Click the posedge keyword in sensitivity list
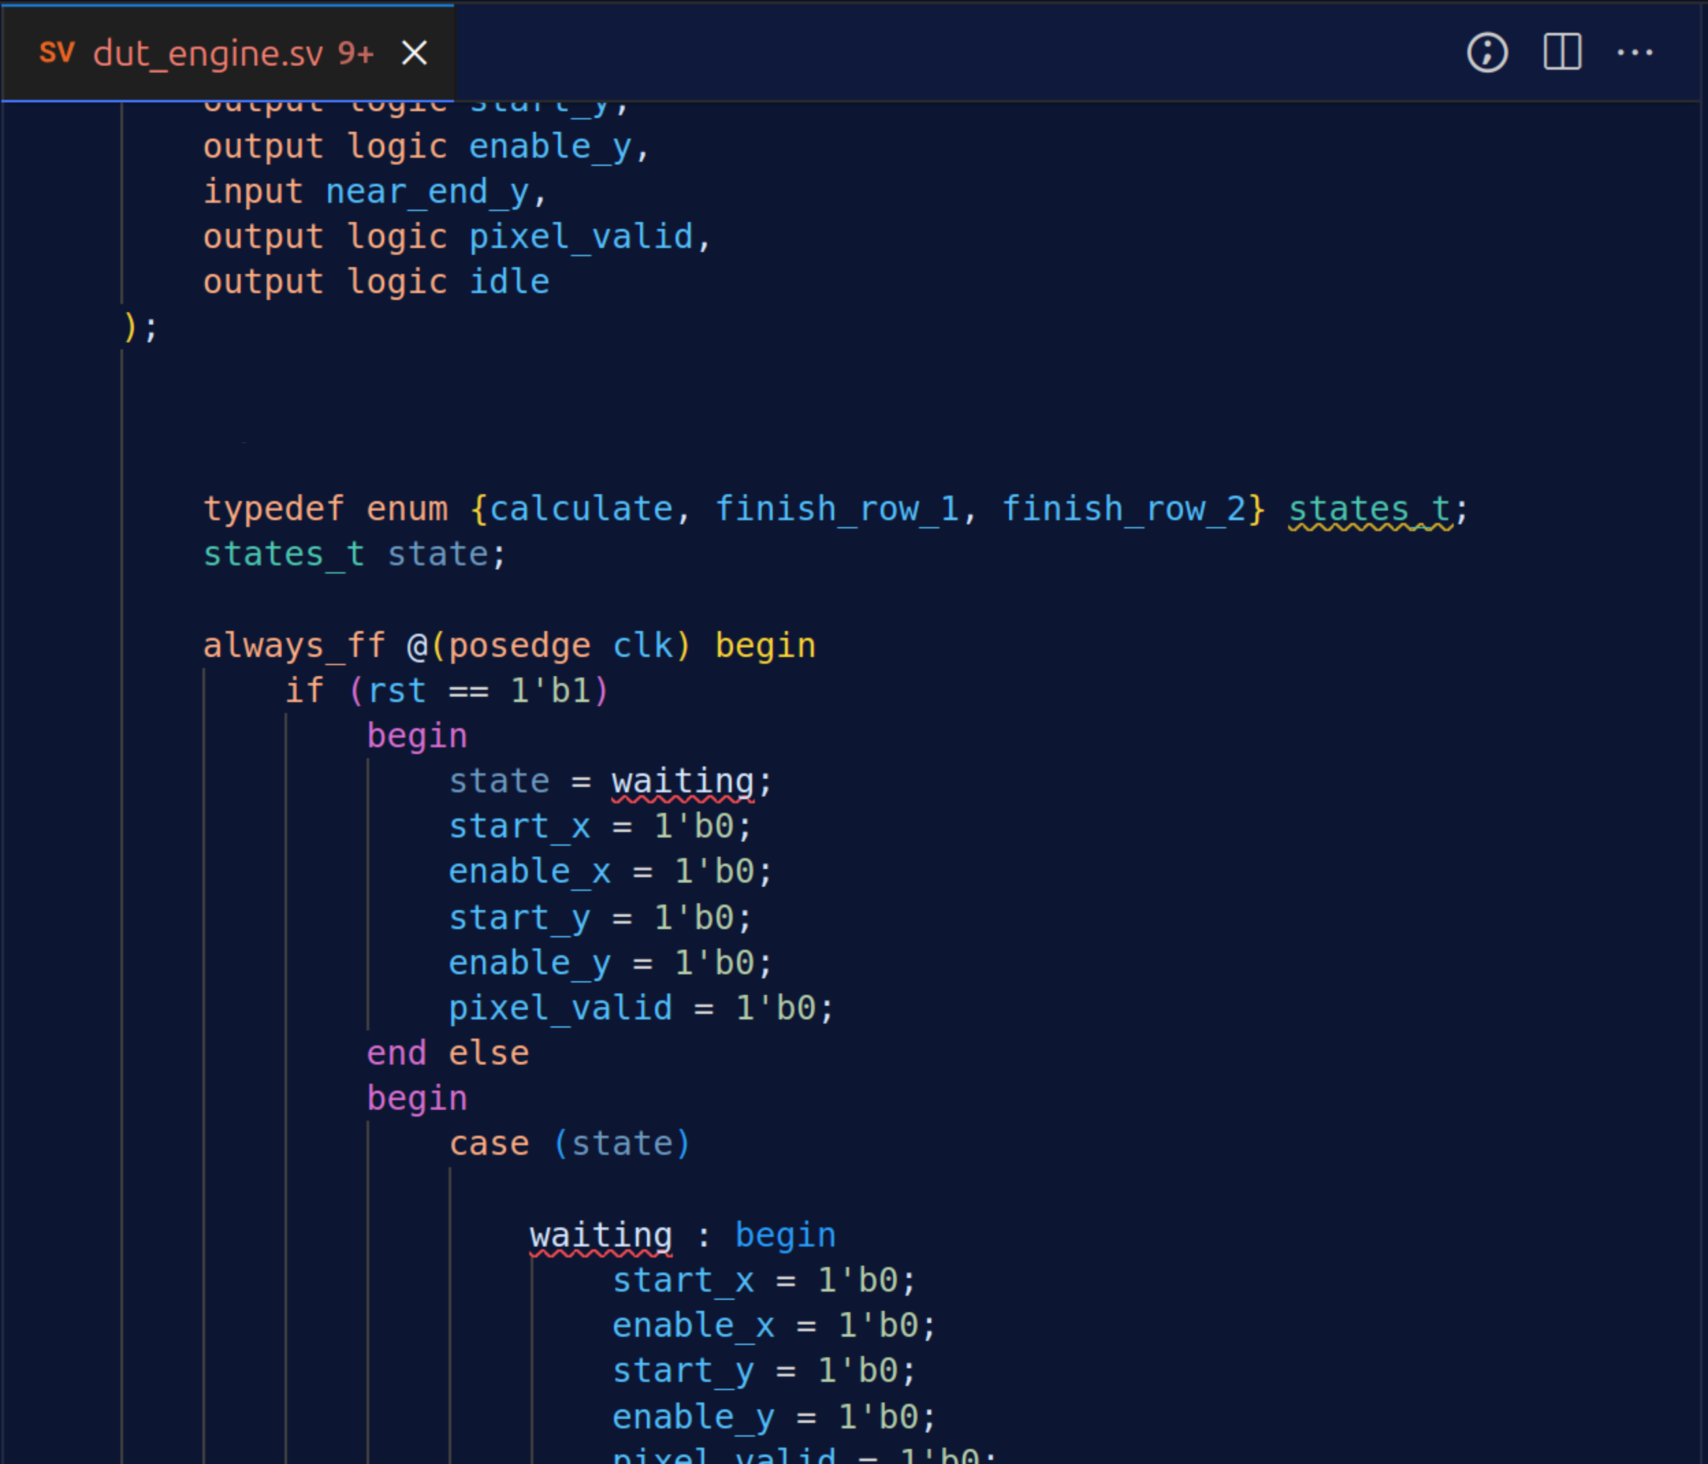Viewport: 1708px width, 1464px height. (519, 646)
